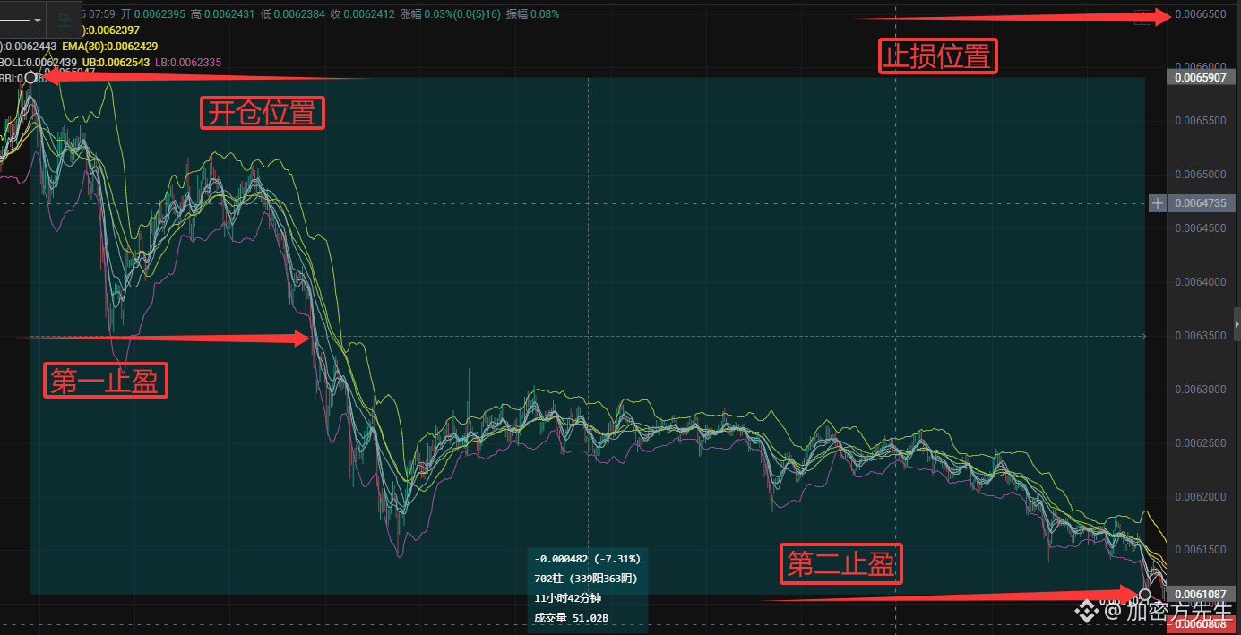Screen dimensions: 1241x635
Task: Click the plus icon on the price axis
Action: tap(1158, 203)
